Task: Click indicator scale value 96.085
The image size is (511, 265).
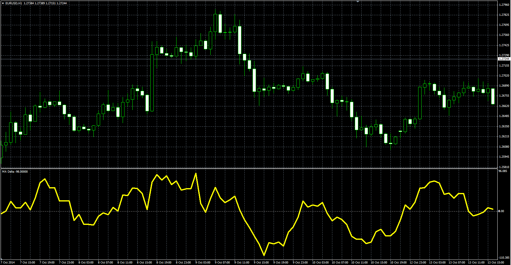Action: (503, 171)
